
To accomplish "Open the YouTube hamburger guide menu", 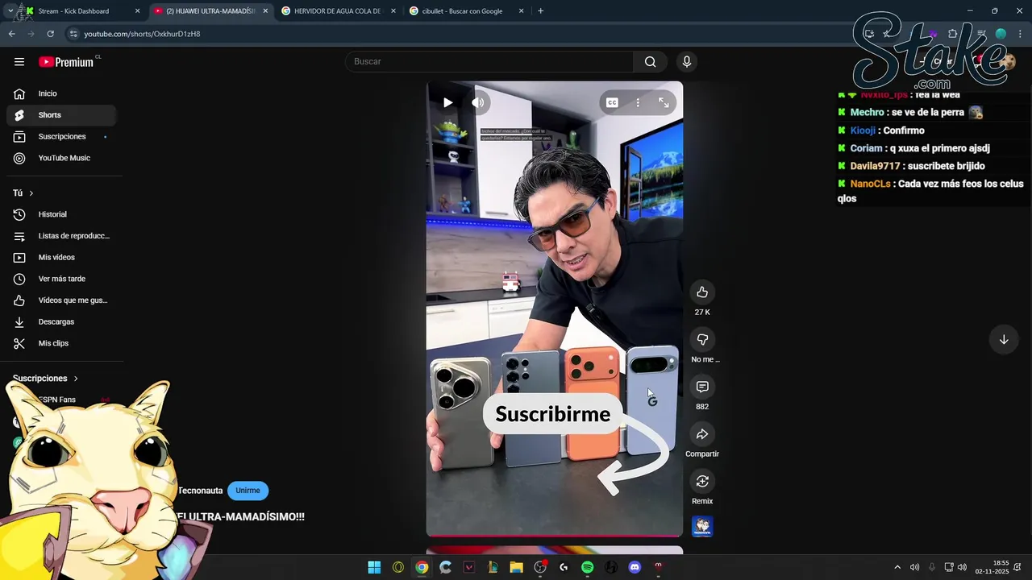I will tap(19, 62).
